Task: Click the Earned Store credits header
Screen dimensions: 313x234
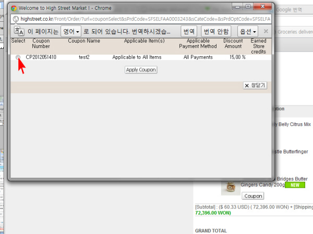Action: 259,46
